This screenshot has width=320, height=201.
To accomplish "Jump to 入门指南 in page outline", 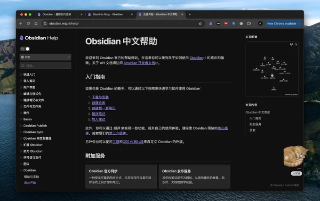I will tap(256, 118).
